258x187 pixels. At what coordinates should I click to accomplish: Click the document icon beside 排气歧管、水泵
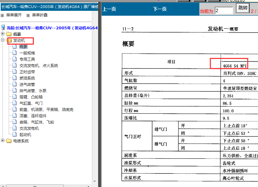(x=15, y=90)
